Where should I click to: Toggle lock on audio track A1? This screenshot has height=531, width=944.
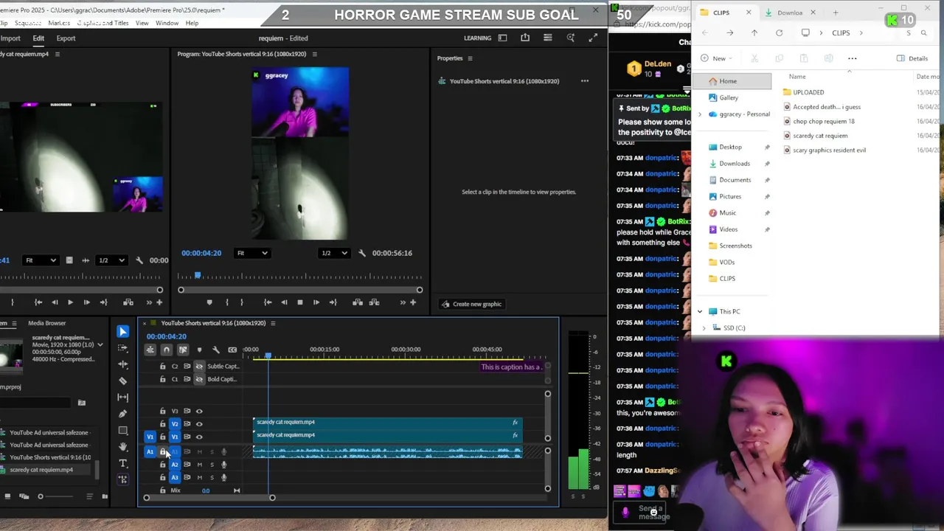[x=162, y=451]
